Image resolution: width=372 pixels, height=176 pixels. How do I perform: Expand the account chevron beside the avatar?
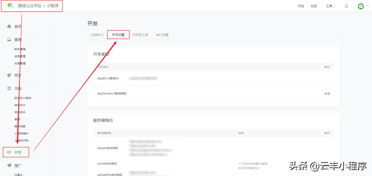(368, 6)
